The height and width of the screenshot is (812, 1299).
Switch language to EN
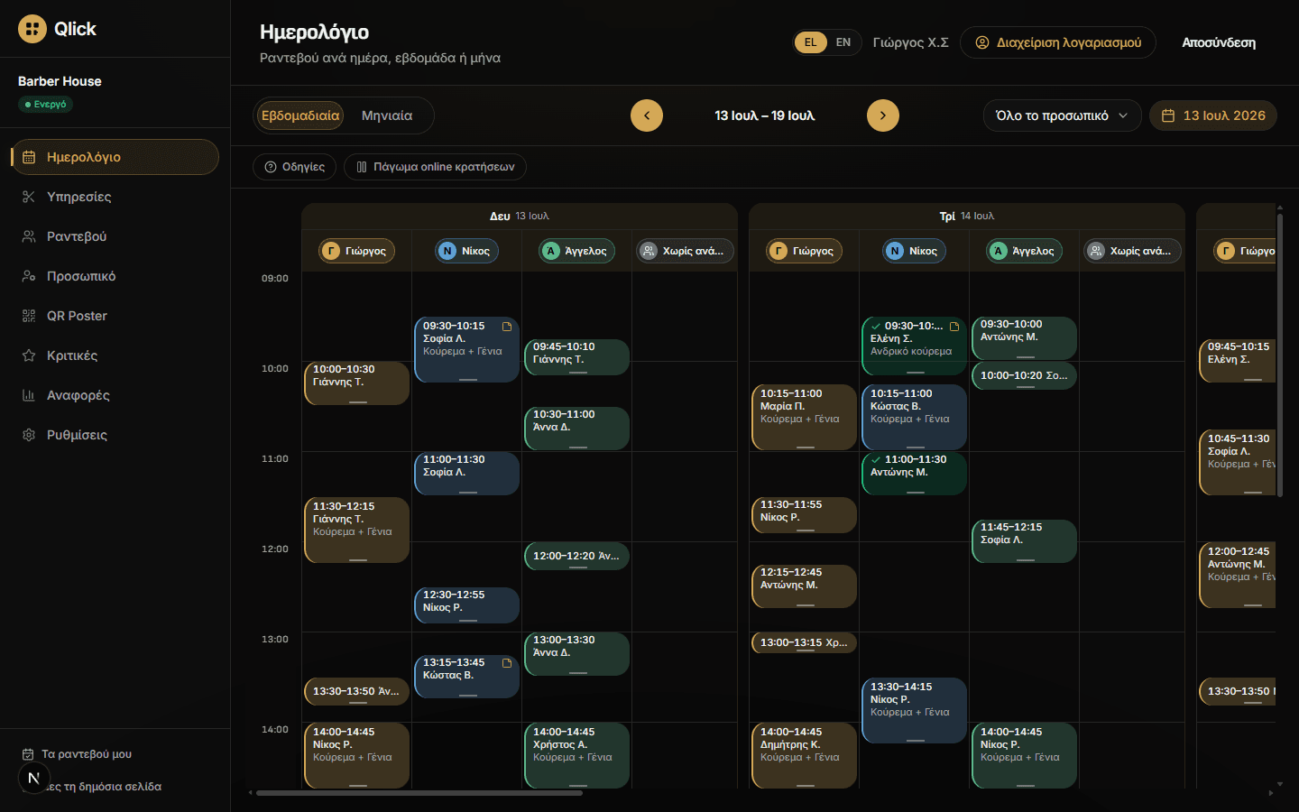pyautogui.click(x=843, y=42)
